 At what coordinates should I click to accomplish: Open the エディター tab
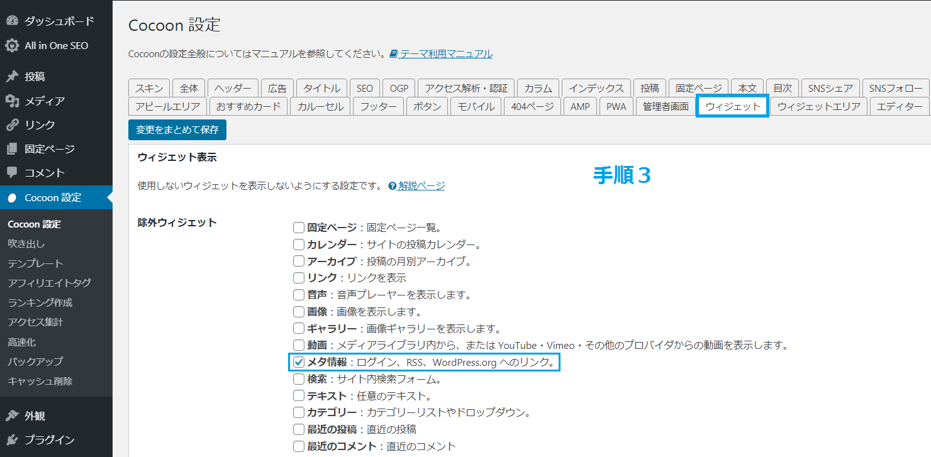pos(900,106)
